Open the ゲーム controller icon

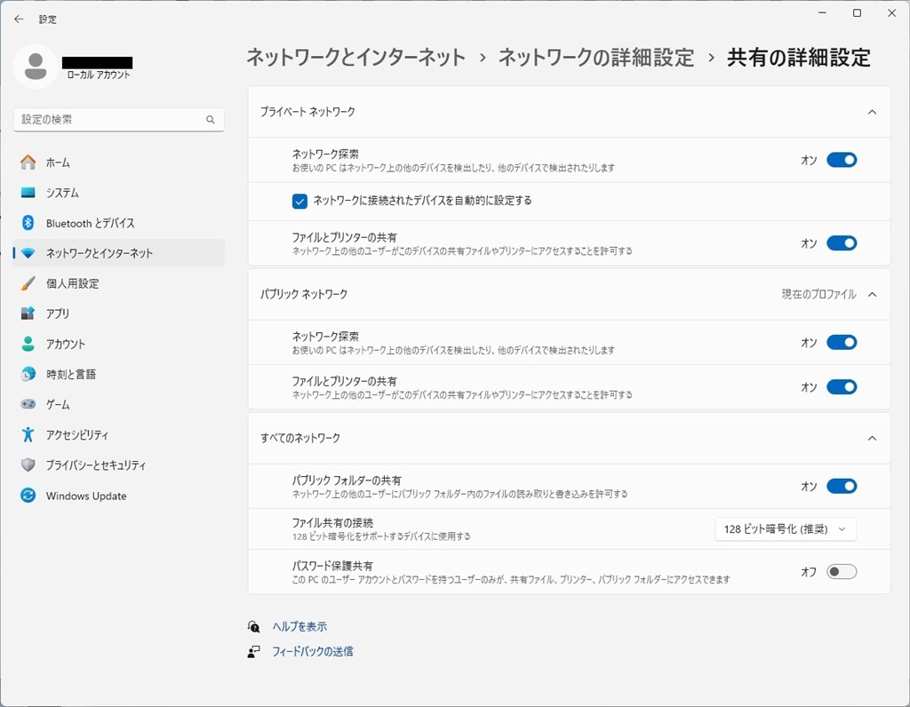(x=51, y=404)
